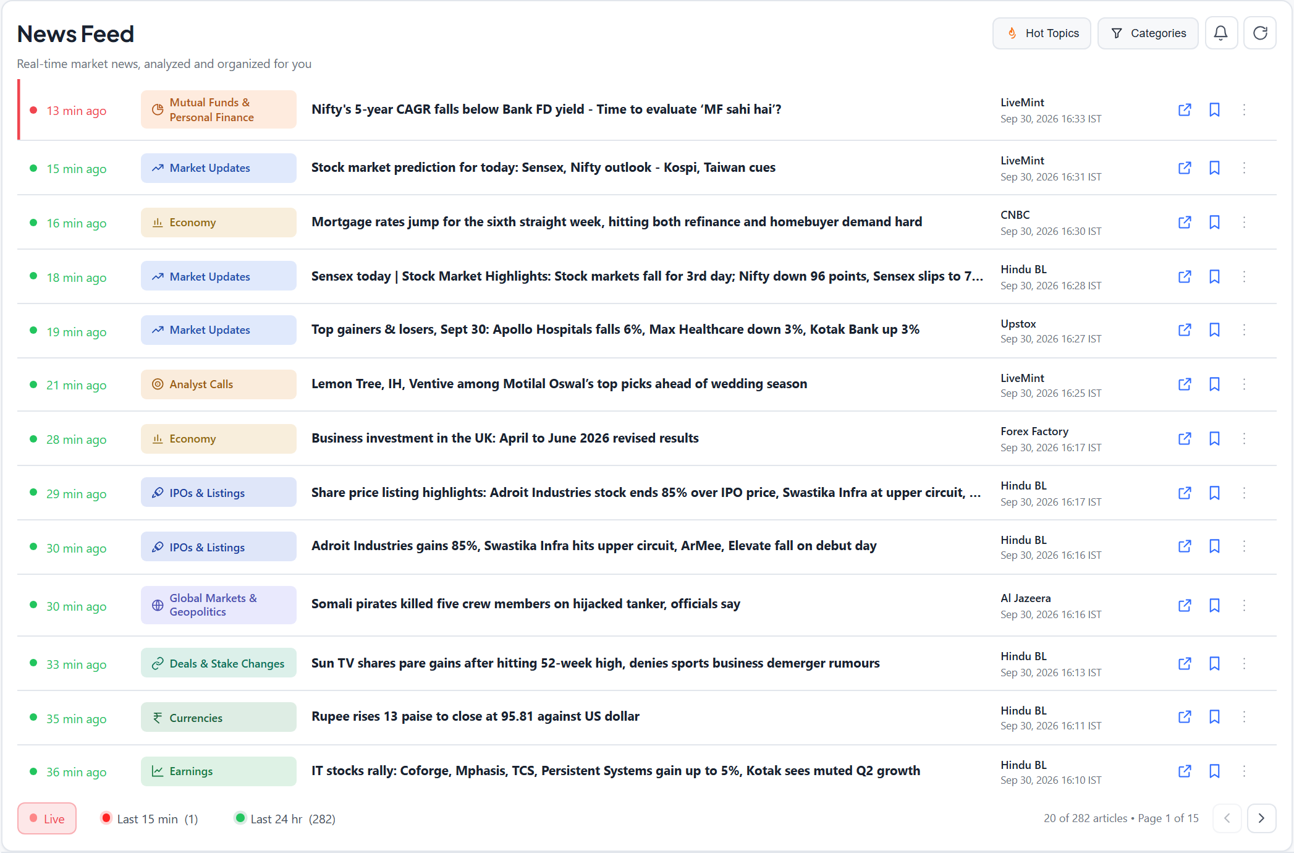The width and height of the screenshot is (1294, 853).
Task: Open external link for Share price listing highlights
Action: 1185,493
